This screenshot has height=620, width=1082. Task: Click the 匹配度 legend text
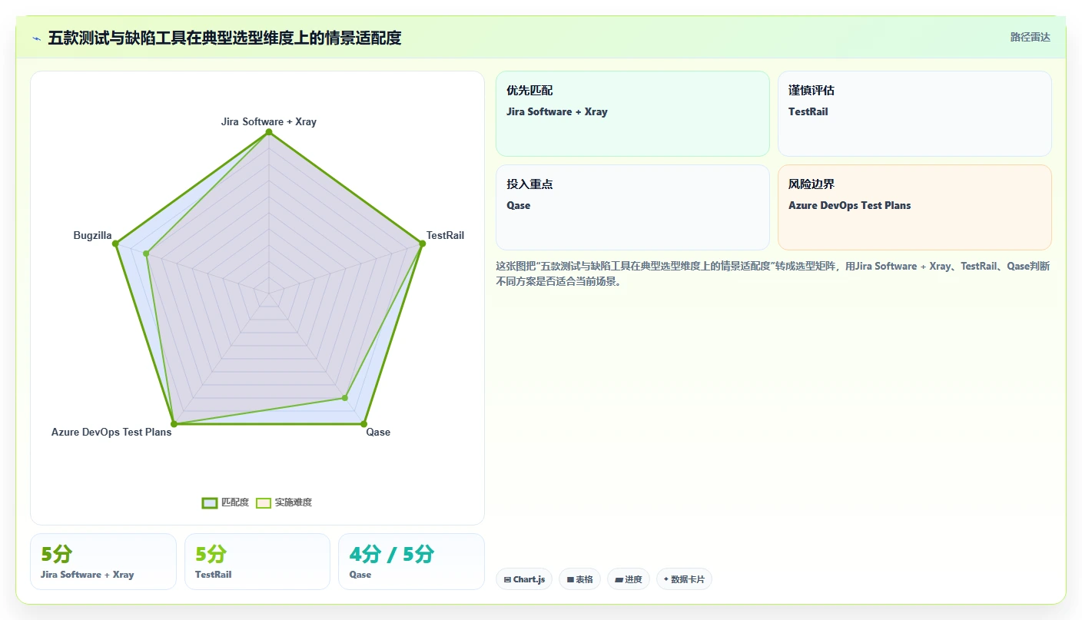click(x=235, y=502)
